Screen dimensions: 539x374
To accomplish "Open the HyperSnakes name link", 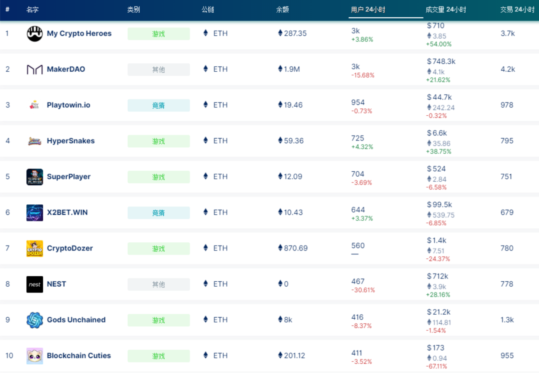I will coord(71,141).
